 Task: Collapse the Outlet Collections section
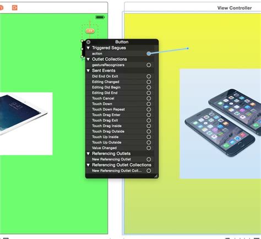[x=88, y=59]
